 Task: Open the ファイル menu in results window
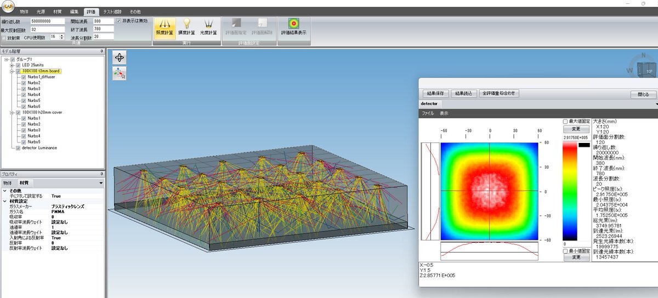[x=427, y=113]
